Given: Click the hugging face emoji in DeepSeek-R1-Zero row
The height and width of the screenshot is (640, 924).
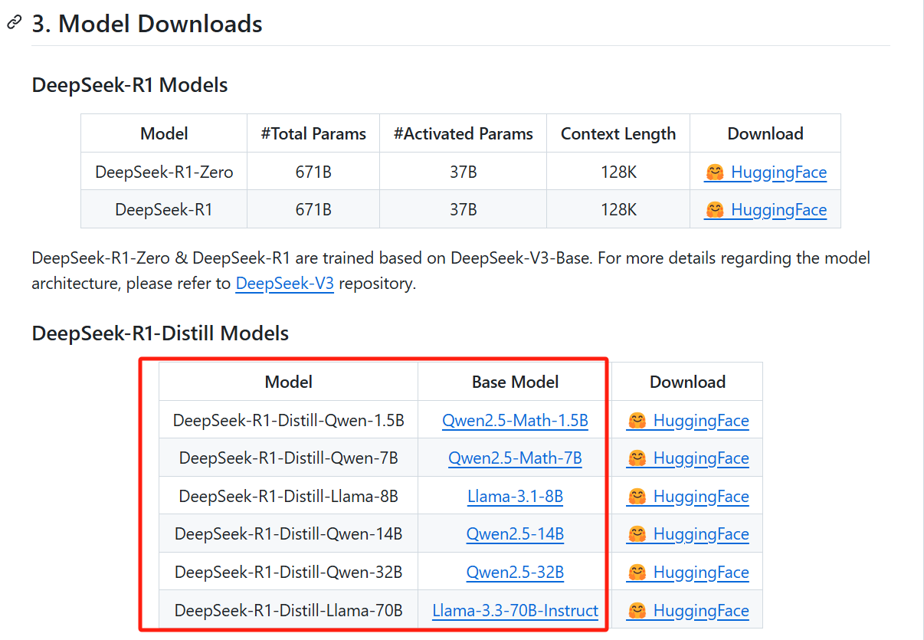Looking at the screenshot, I should click(x=715, y=172).
